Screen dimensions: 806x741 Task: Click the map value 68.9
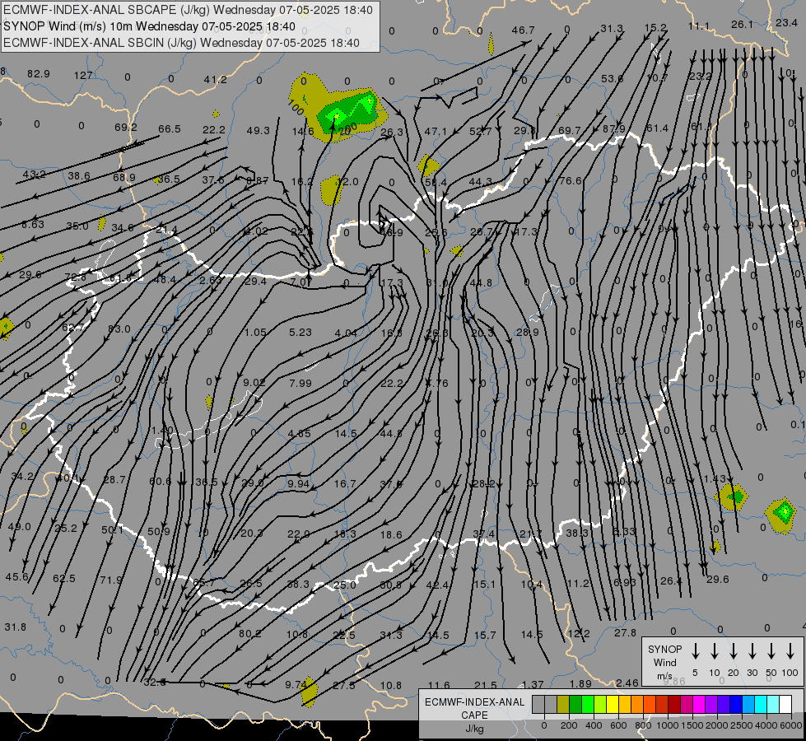pos(123,177)
